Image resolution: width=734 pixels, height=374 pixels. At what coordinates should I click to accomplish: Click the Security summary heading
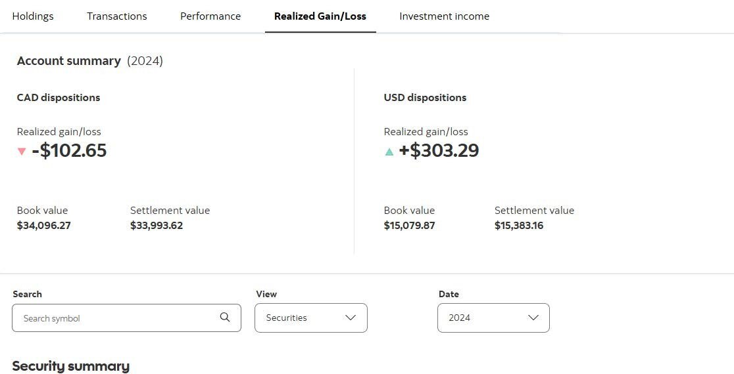[70, 366]
